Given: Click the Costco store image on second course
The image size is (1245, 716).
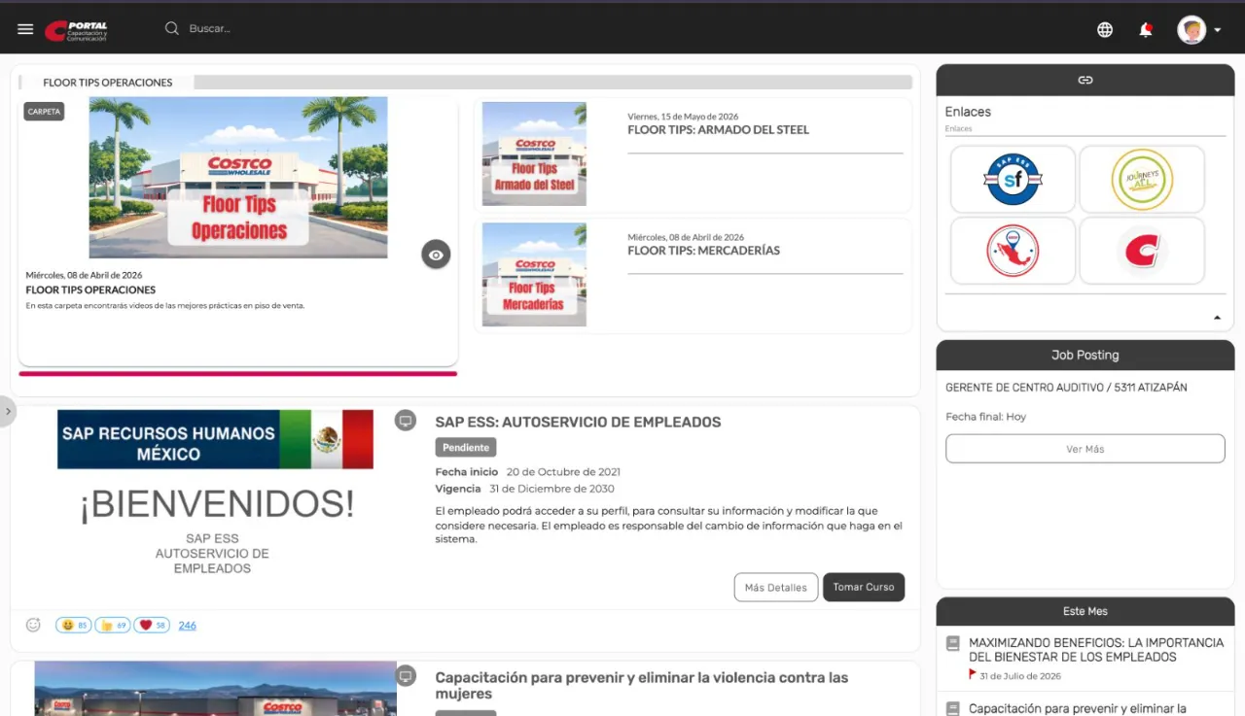Looking at the screenshot, I should click(x=216, y=689).
